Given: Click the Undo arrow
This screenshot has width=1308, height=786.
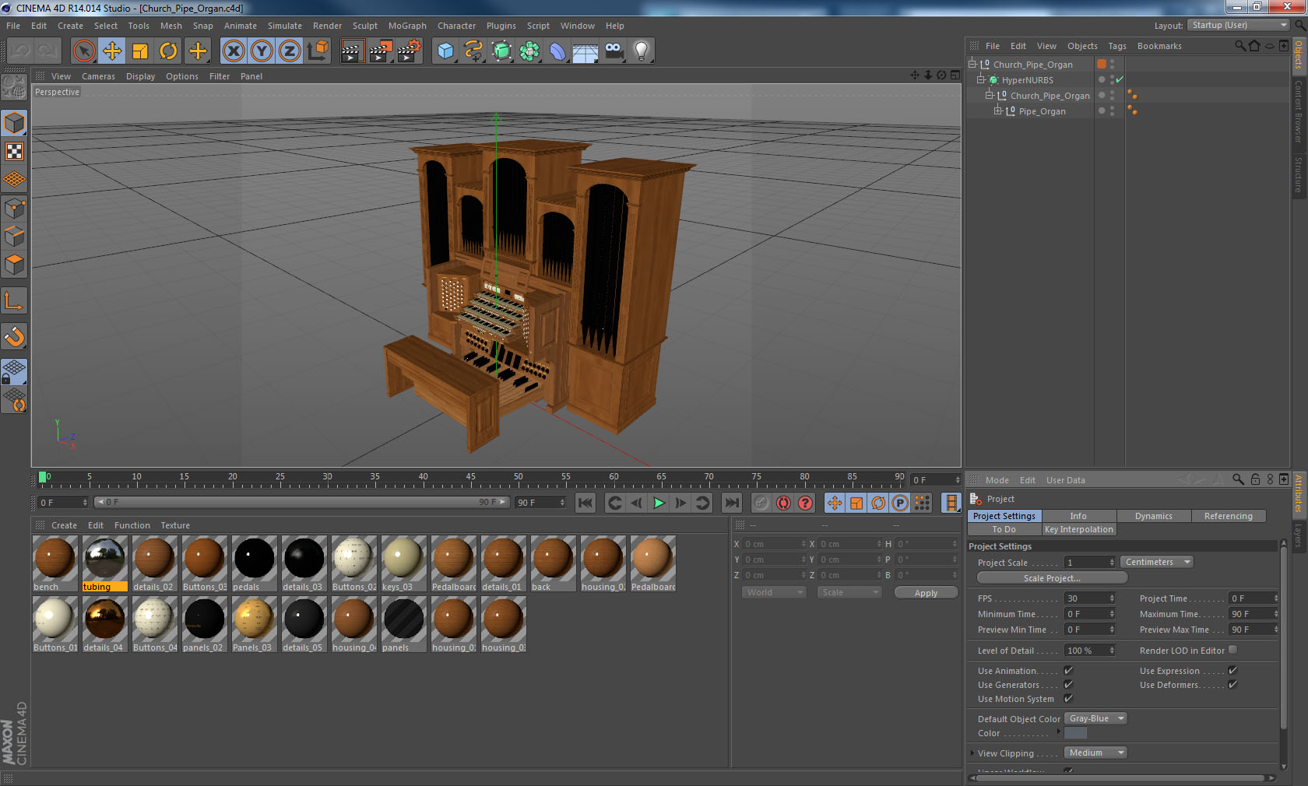Looking at the screenshot, I should pos(20,51).
